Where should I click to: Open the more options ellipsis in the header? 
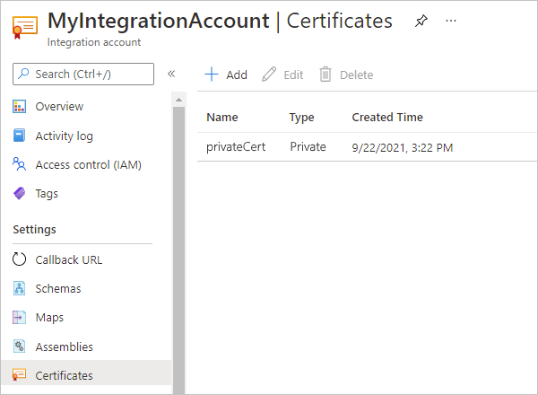click(451, 21)
